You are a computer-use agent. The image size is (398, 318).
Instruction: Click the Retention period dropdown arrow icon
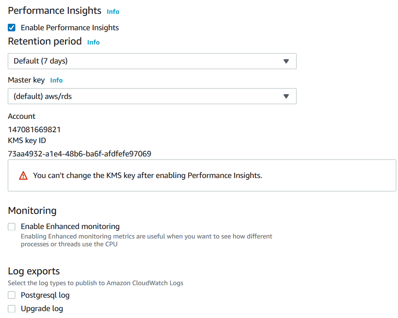pyautogui.click(x=286, y=61)
